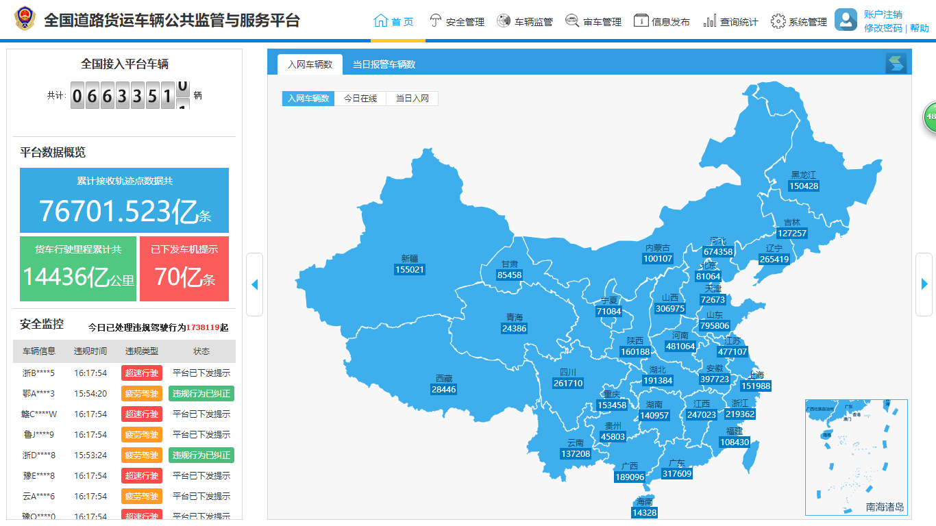Click the query statistics bar chart icon
The height and width of the screenshot is (526, 936).
pyautogui.click(x=710, y=21)
